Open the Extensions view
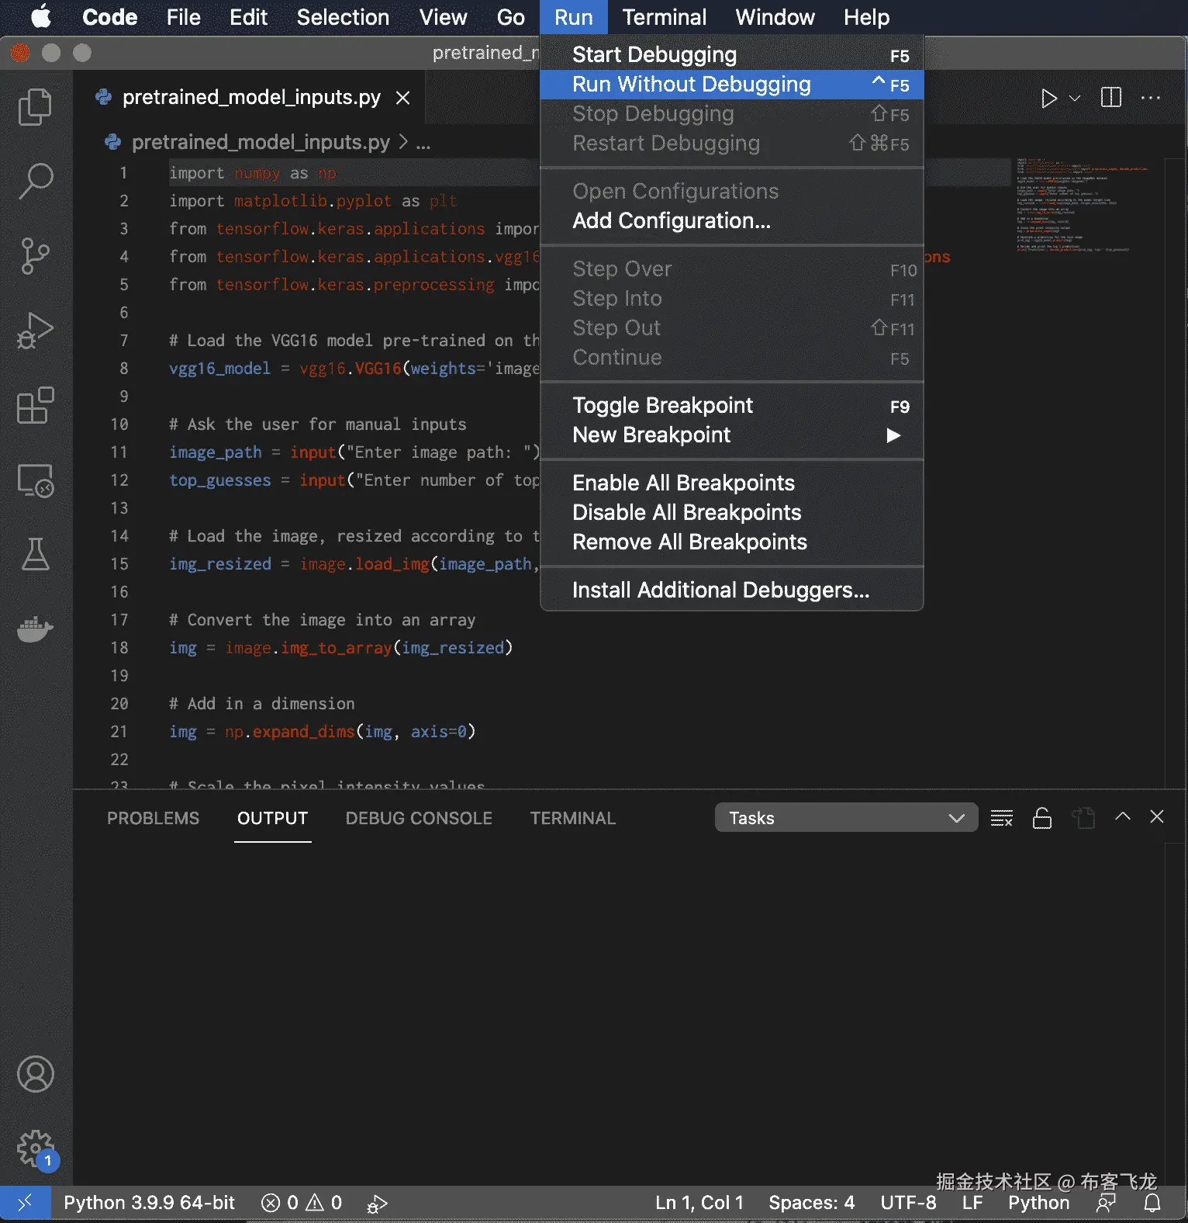Screen dimensions: 1188x1223 [35, 406]
